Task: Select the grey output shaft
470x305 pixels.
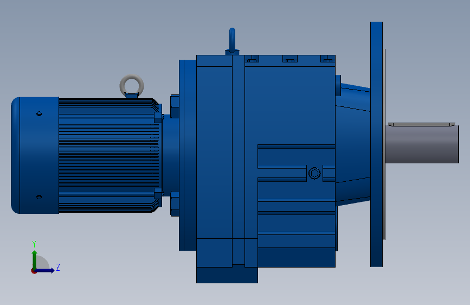Action: (422, 145)
